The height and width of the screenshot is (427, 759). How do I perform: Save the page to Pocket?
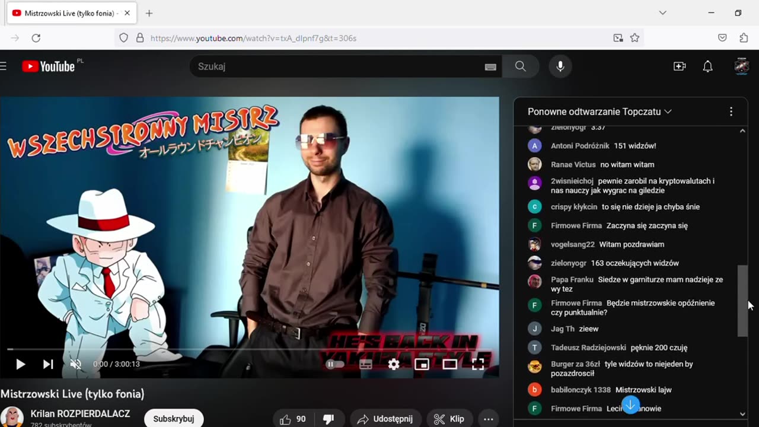[722, 38]
